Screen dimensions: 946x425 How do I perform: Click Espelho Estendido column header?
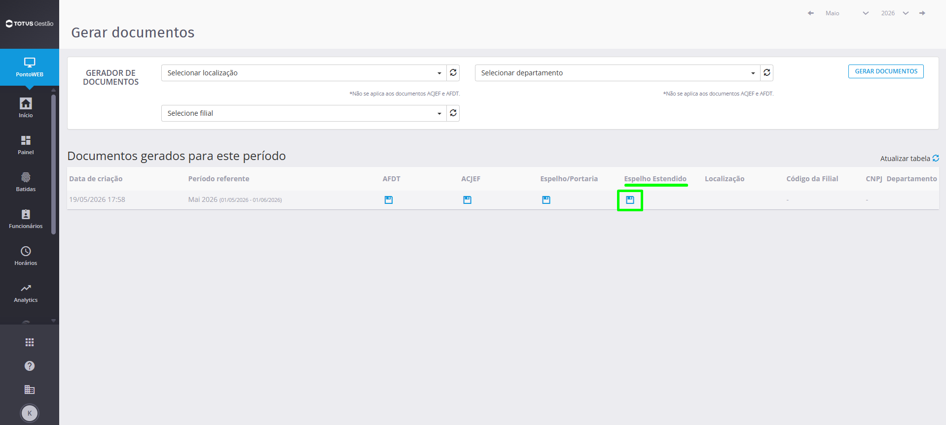(x=655, y=179)
